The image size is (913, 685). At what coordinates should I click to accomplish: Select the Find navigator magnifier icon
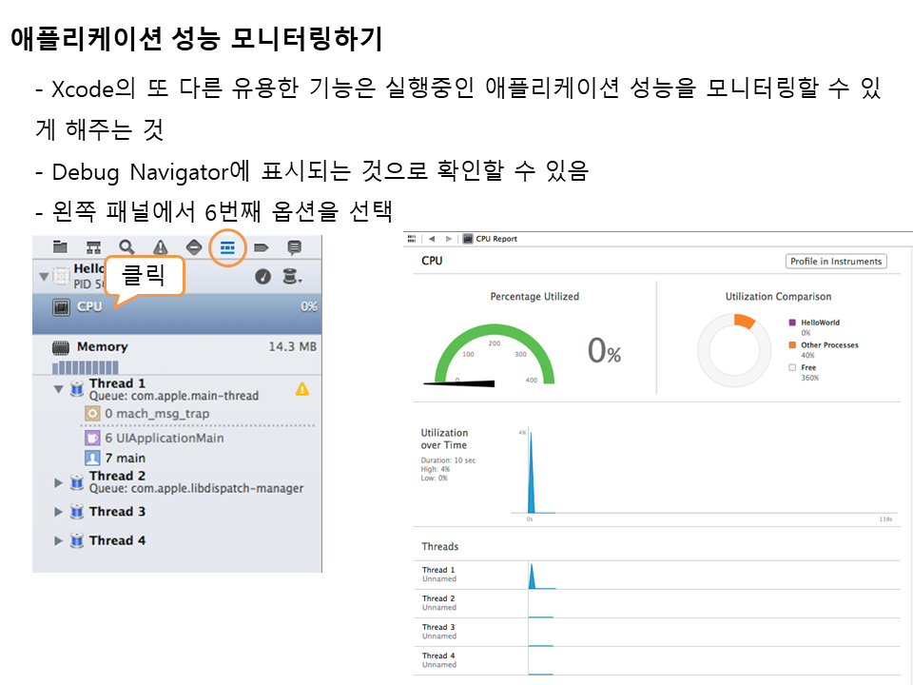click(126, 247)
